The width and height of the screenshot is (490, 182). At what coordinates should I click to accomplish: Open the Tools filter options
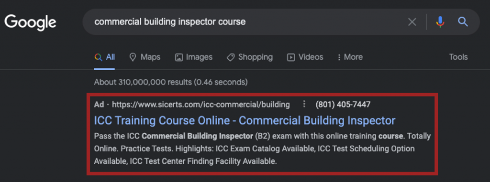tap(458, 57)
